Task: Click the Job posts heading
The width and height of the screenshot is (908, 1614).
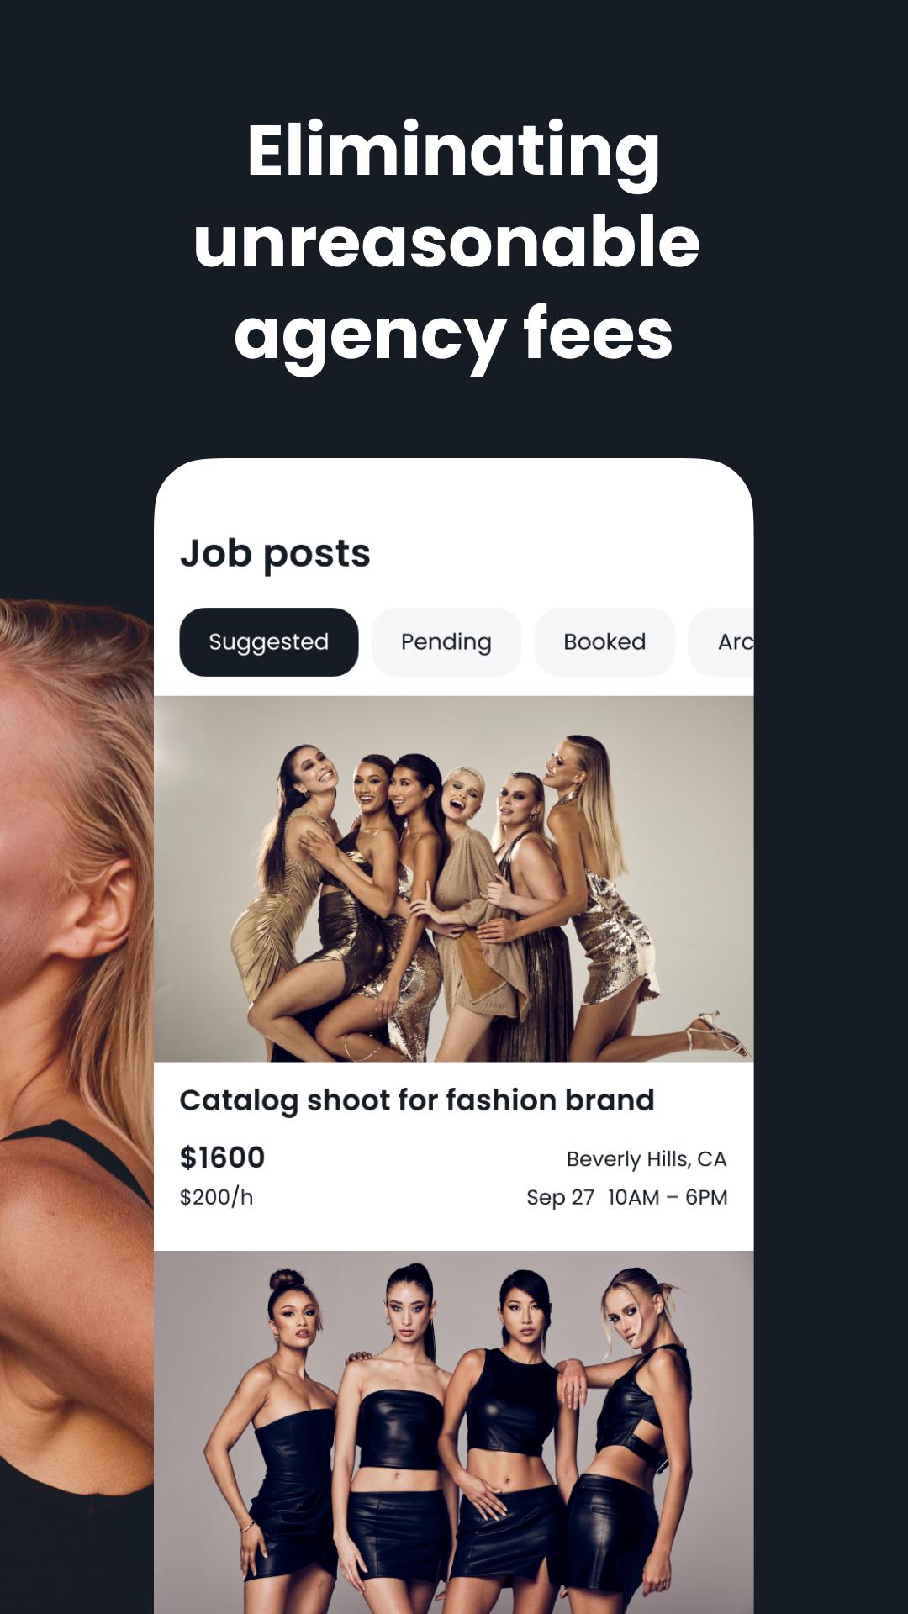Action: coord(275,554)
